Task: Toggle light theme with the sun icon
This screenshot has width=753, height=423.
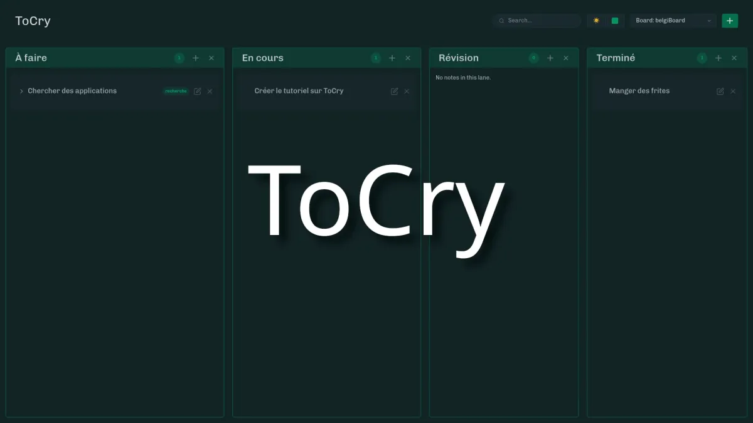Action: 596,21
